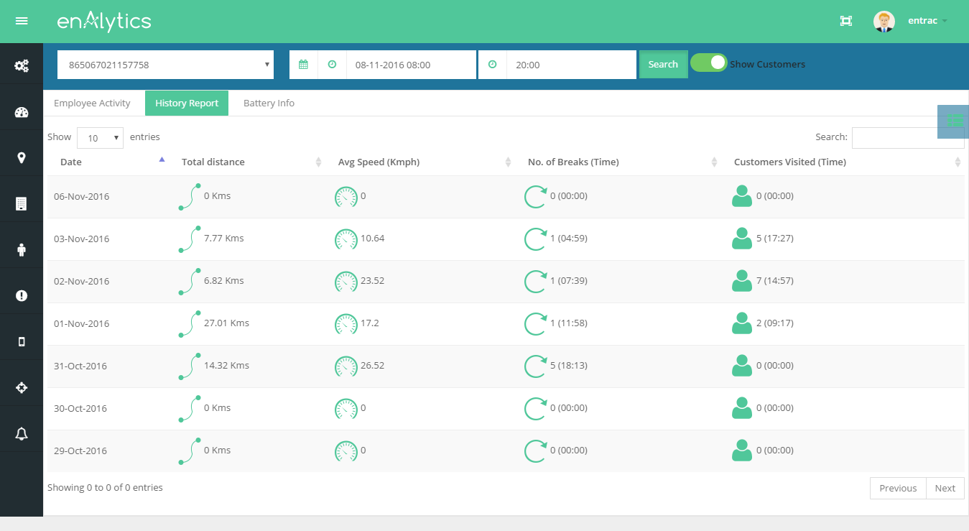
Task: Open the building sidebar icon
Action: (22, 204)
